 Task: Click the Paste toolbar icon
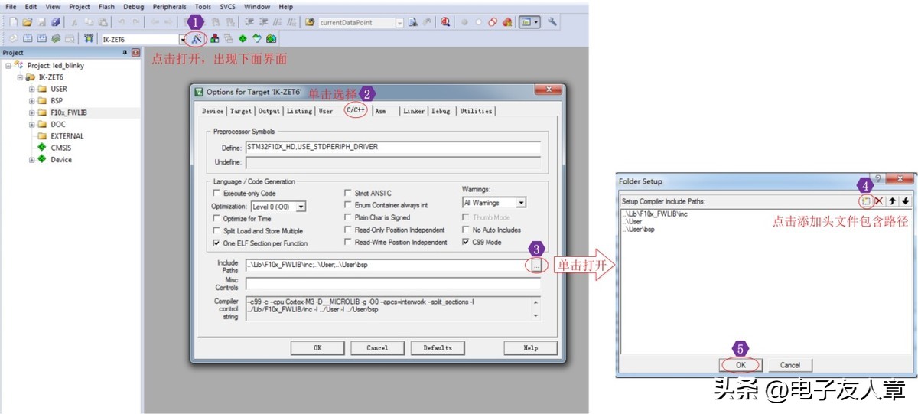point(103,22)
